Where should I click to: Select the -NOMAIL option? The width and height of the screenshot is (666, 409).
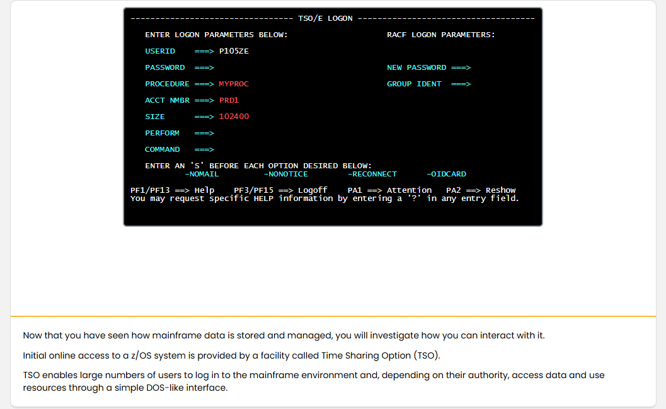point(202,174)
